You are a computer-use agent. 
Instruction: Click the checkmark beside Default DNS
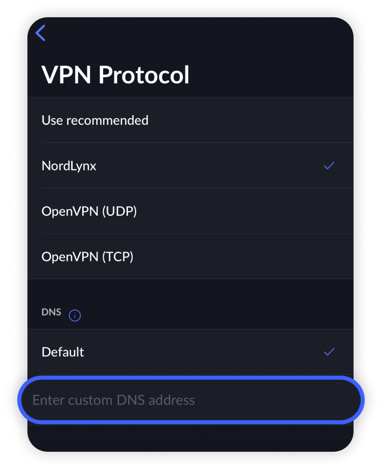coord(329,352)
